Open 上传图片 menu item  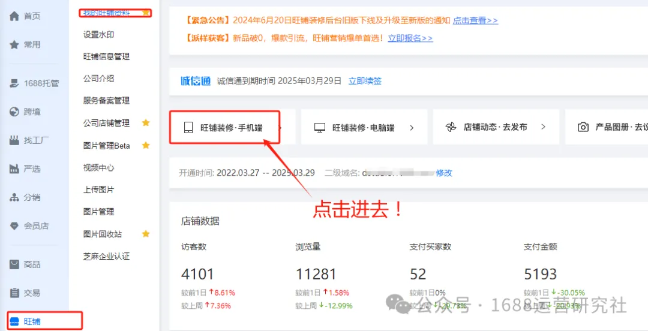(x=99, y=189)
